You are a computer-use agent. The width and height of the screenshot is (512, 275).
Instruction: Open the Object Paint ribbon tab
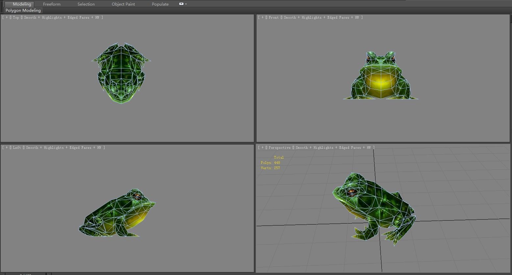(x=123, y=4)
